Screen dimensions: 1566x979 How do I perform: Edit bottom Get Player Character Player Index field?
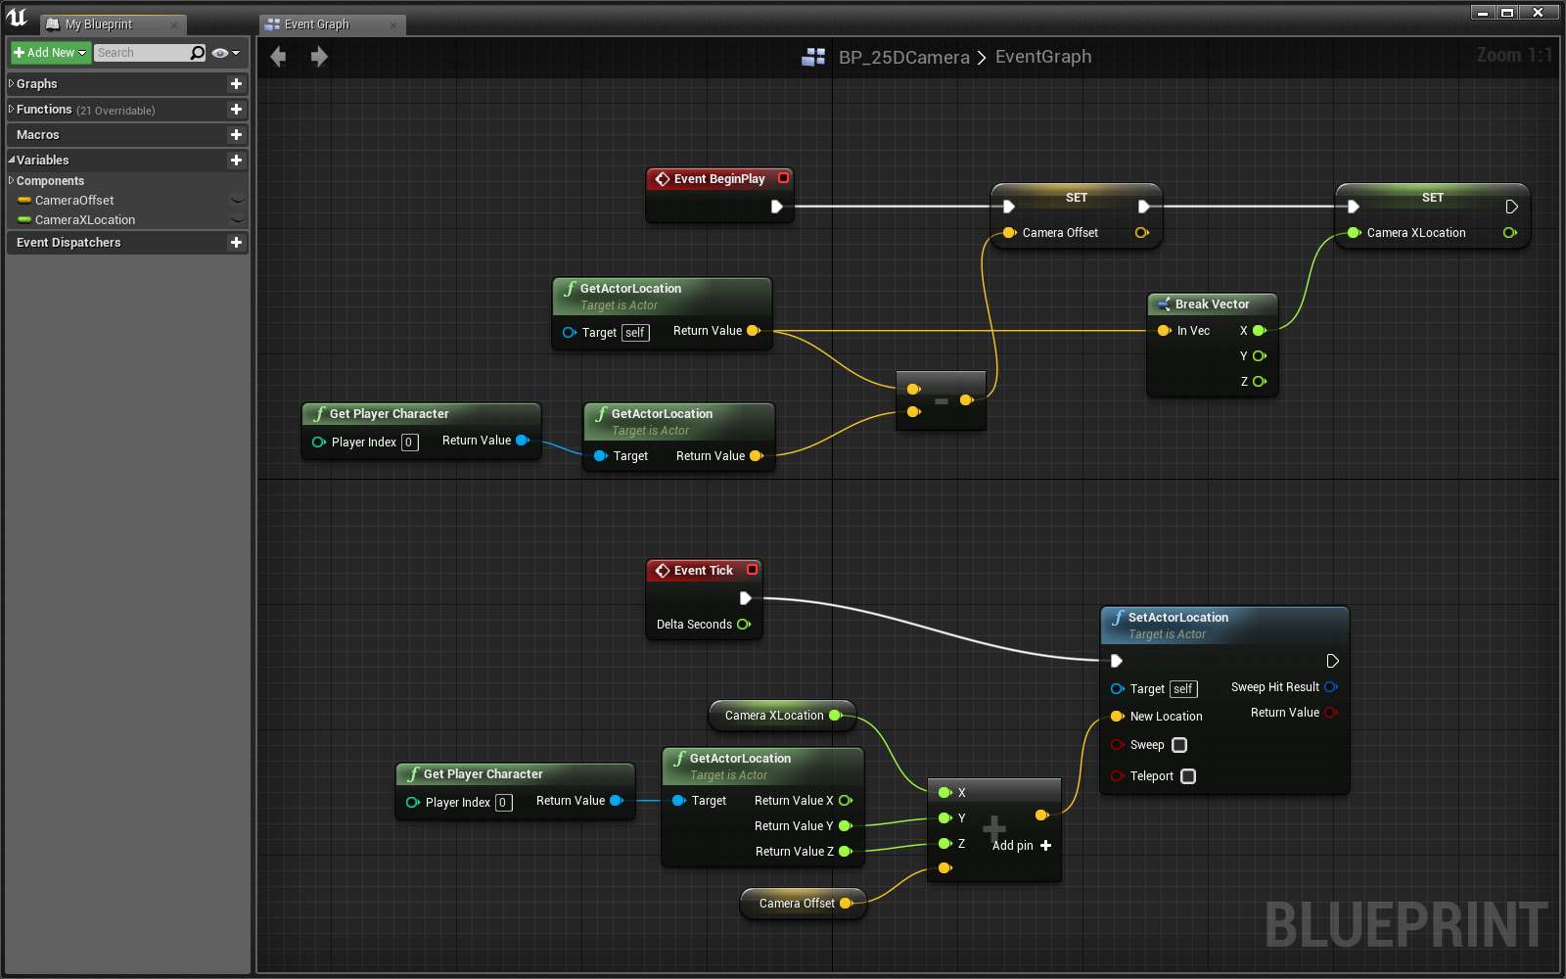[x=503, y=803]
